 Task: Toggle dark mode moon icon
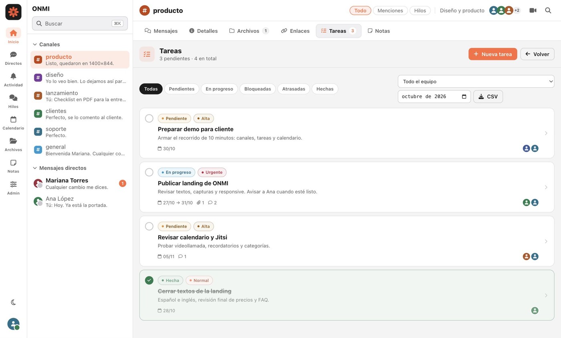[x=13, y=302]
